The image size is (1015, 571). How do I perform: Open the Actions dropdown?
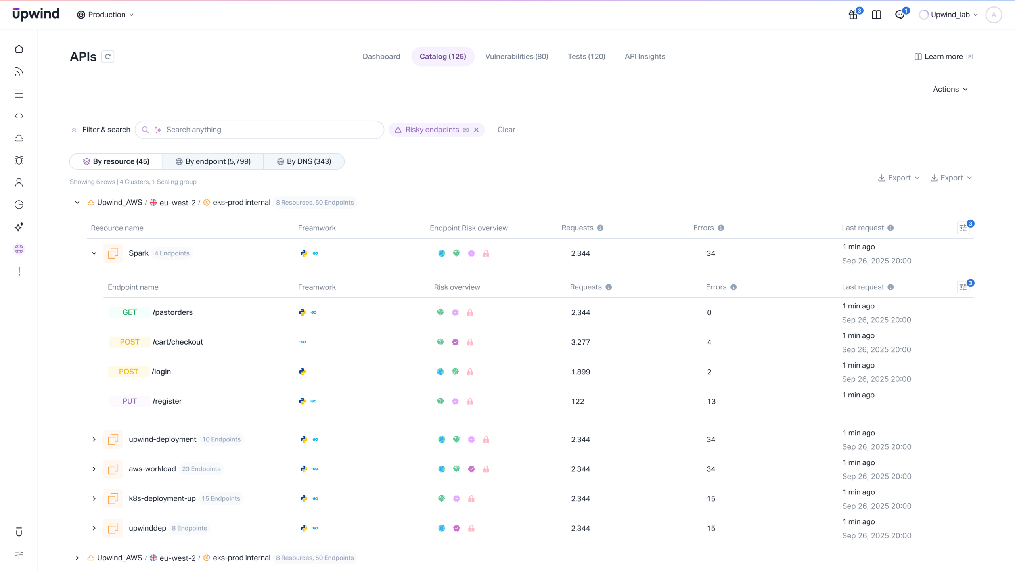[x=950, y=89]
